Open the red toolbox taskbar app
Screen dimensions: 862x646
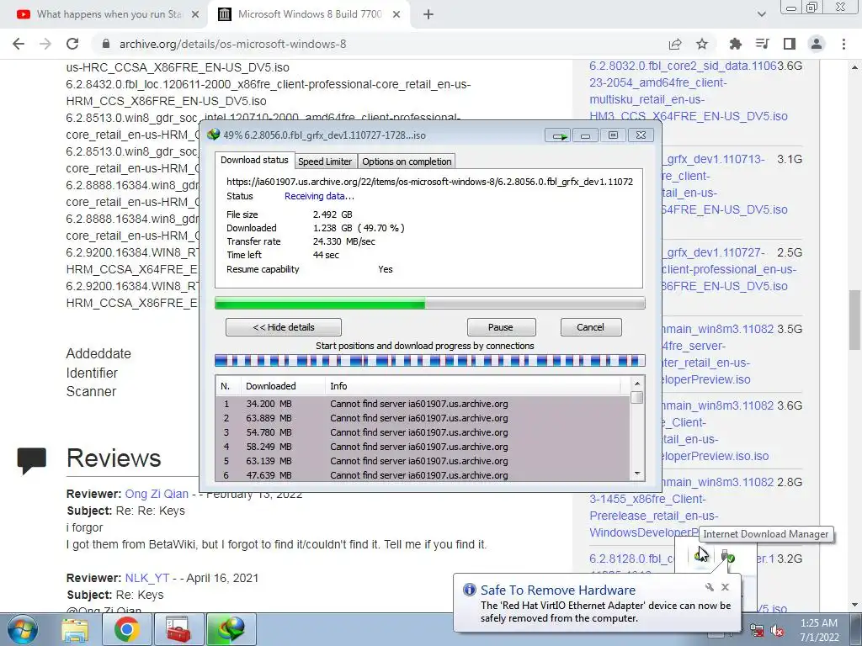pos(178,630)
